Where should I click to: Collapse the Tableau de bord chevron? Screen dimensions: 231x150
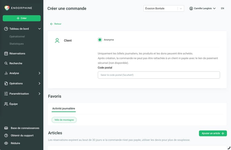[39, 29]
